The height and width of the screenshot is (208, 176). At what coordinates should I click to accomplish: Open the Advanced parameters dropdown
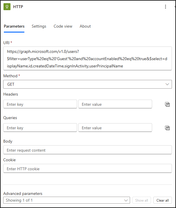click(x=67, y=200)
